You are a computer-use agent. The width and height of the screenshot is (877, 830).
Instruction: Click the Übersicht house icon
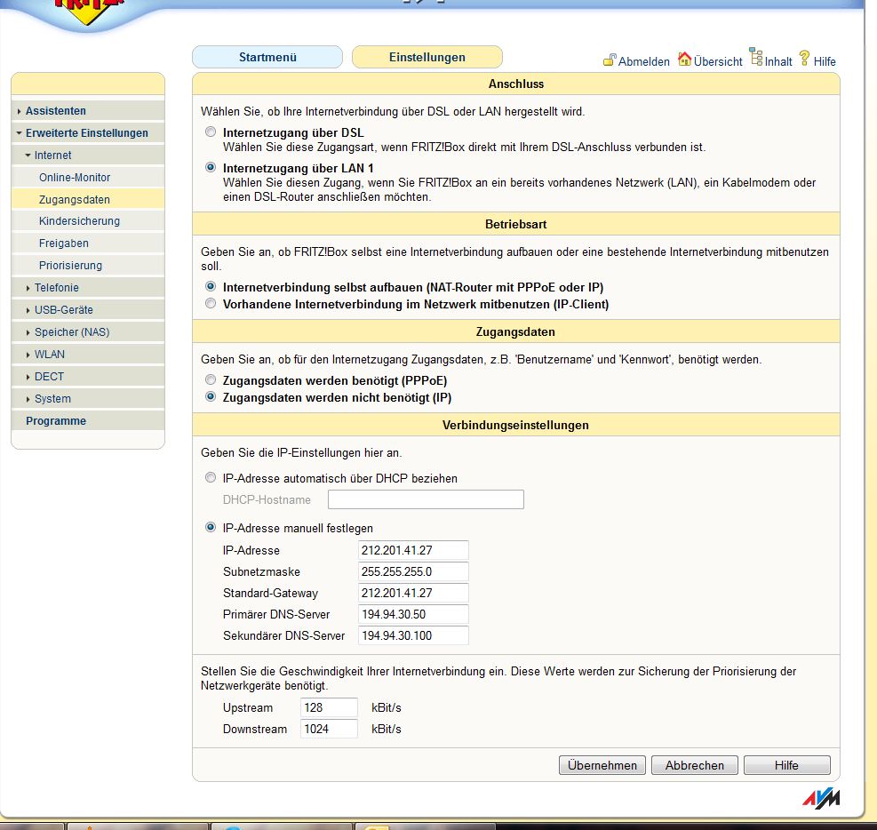coord(684,59)
